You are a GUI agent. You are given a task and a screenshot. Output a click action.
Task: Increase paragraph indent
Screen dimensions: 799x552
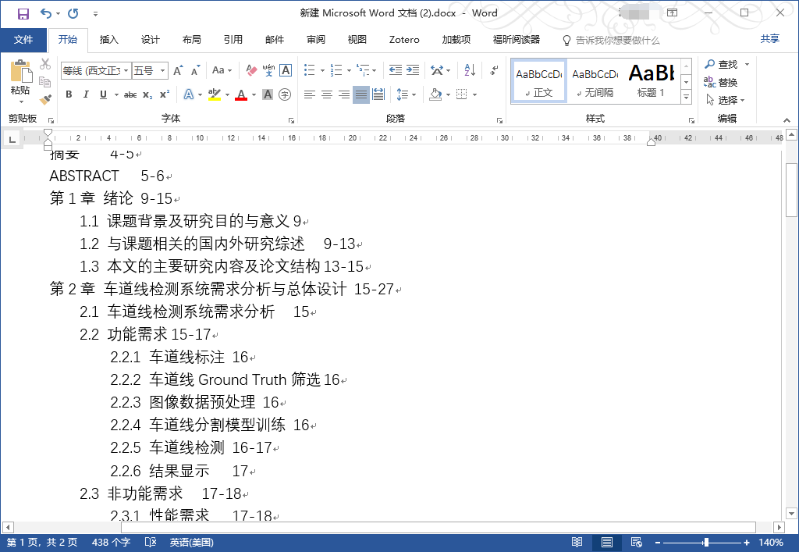[413, 70]
